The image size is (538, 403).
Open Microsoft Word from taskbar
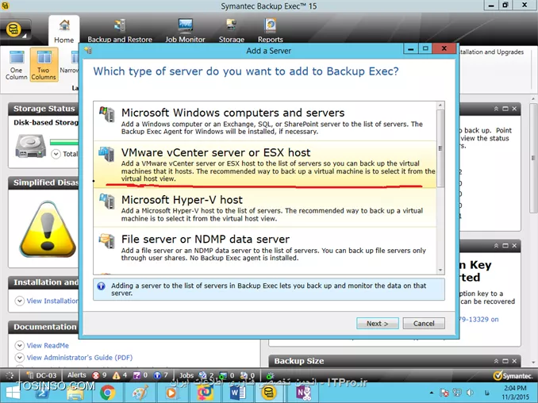tap(237, 393)
